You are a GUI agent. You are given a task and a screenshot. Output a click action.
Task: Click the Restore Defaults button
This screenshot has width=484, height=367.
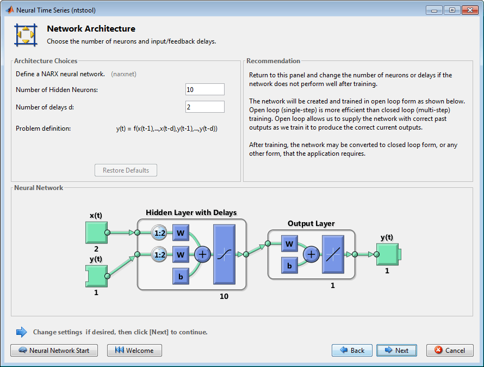(126, 170)
